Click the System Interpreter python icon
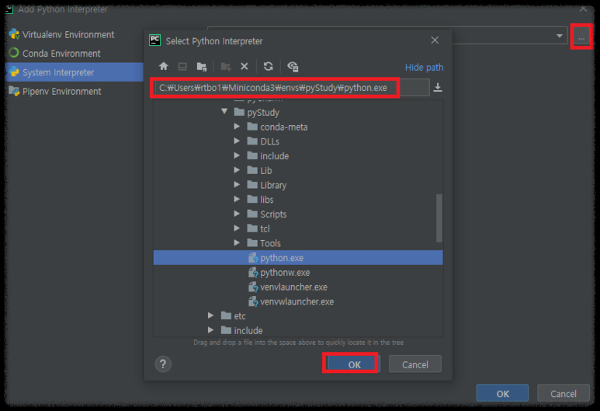The height and width of the screenshot is (411, 600). pos(14,72)
